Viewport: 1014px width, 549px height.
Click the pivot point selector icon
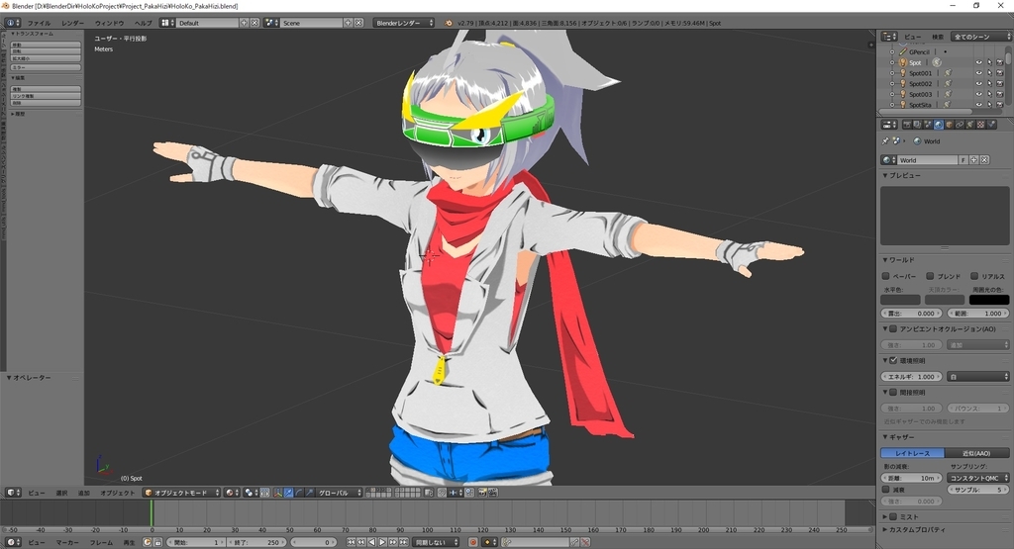[249, 493]
